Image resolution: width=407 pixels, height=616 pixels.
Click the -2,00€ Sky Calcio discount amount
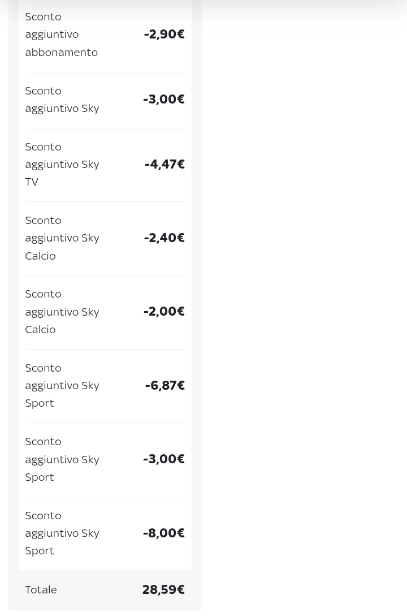164,312
